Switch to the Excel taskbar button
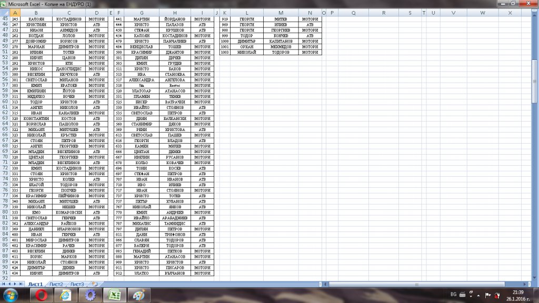The width and height of the screenshot is (539, 303). click(114, 295)
